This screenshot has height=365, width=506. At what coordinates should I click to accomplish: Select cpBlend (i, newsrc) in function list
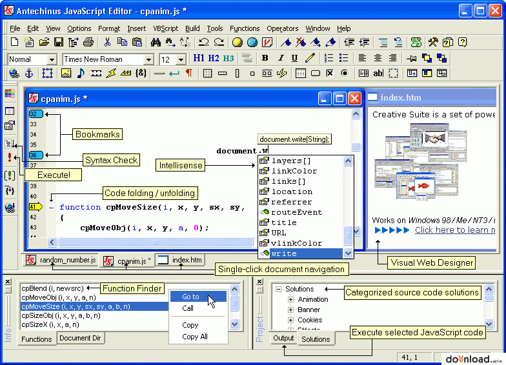click(52, 288)
